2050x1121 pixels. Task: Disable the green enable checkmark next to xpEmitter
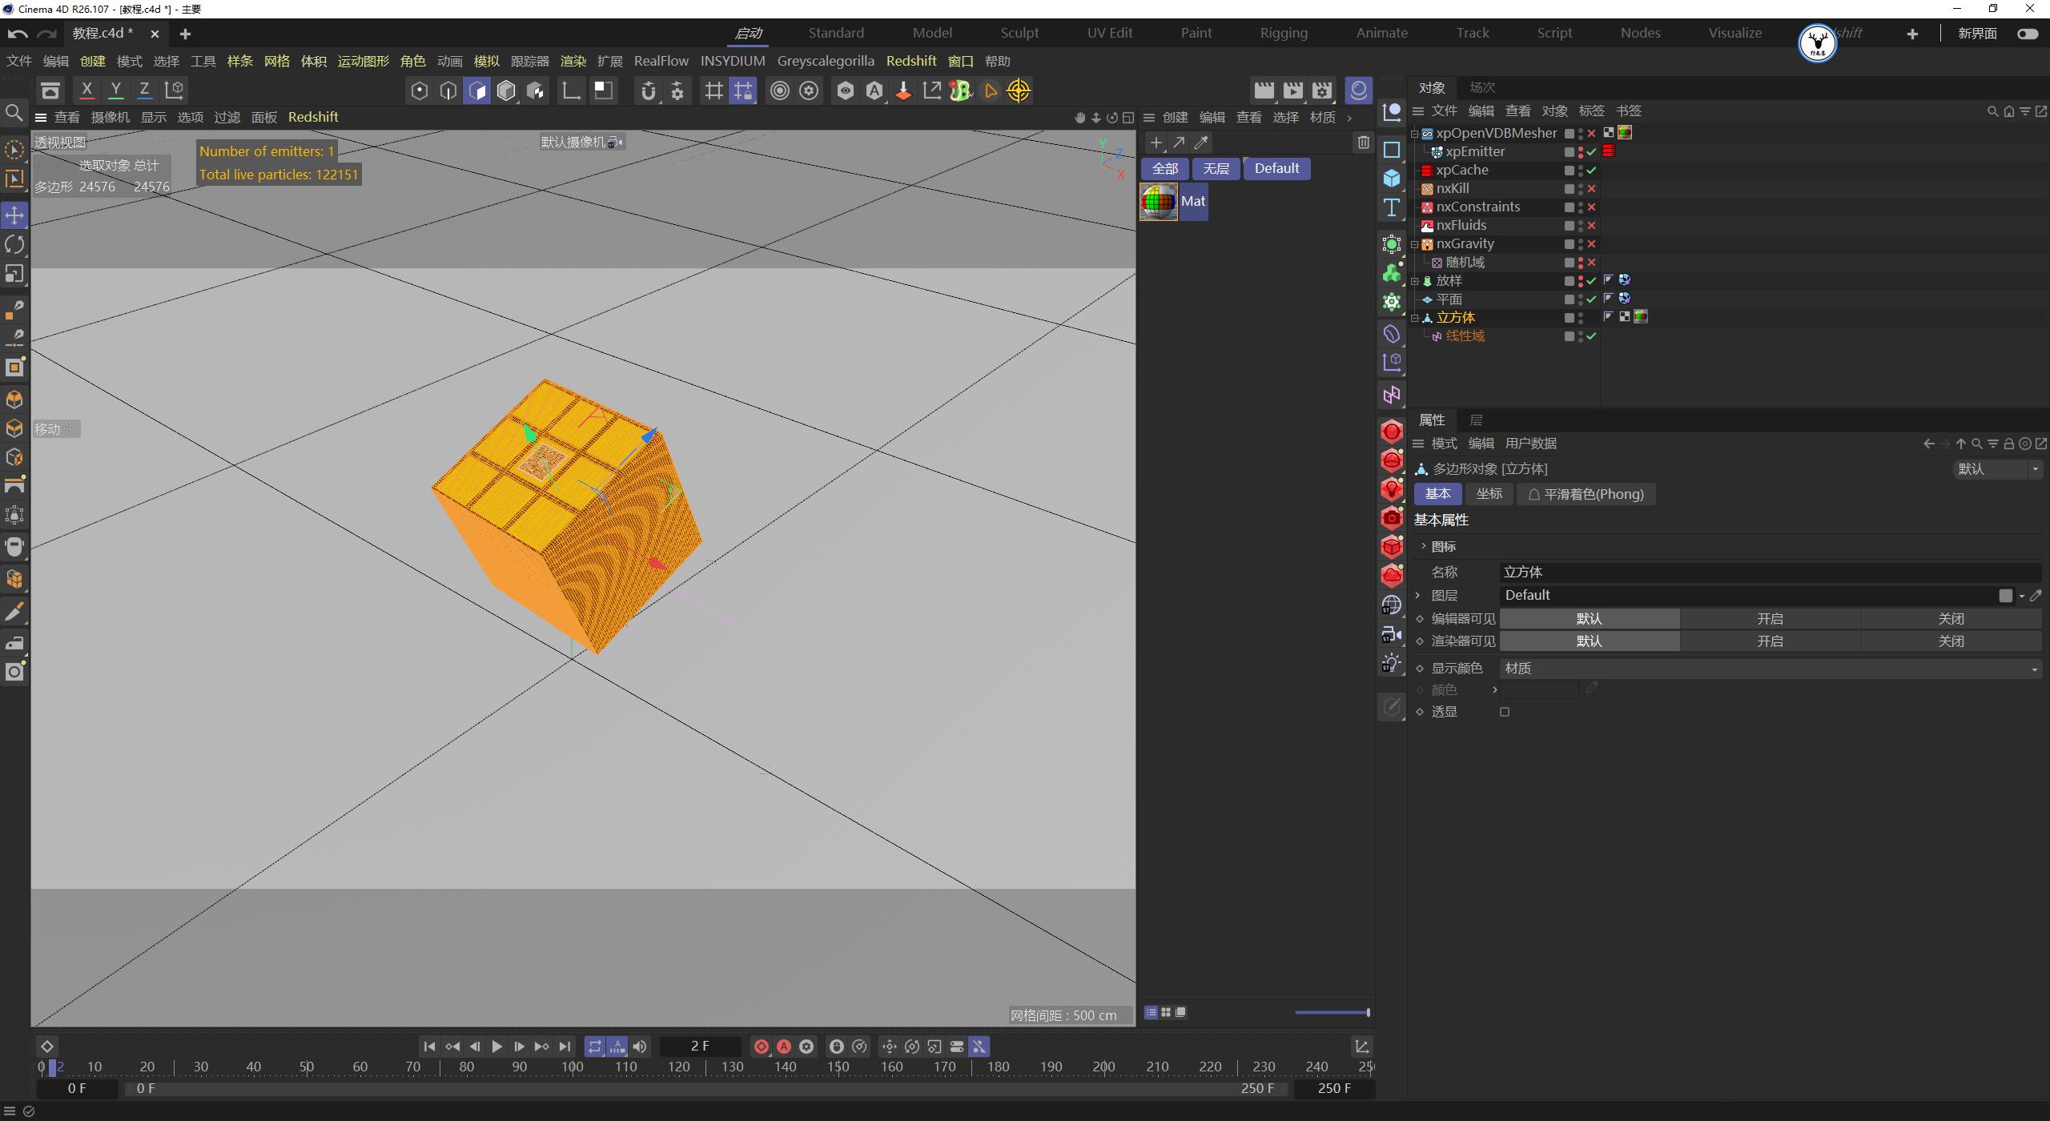pyautogui.click(x=1591, y=151)
